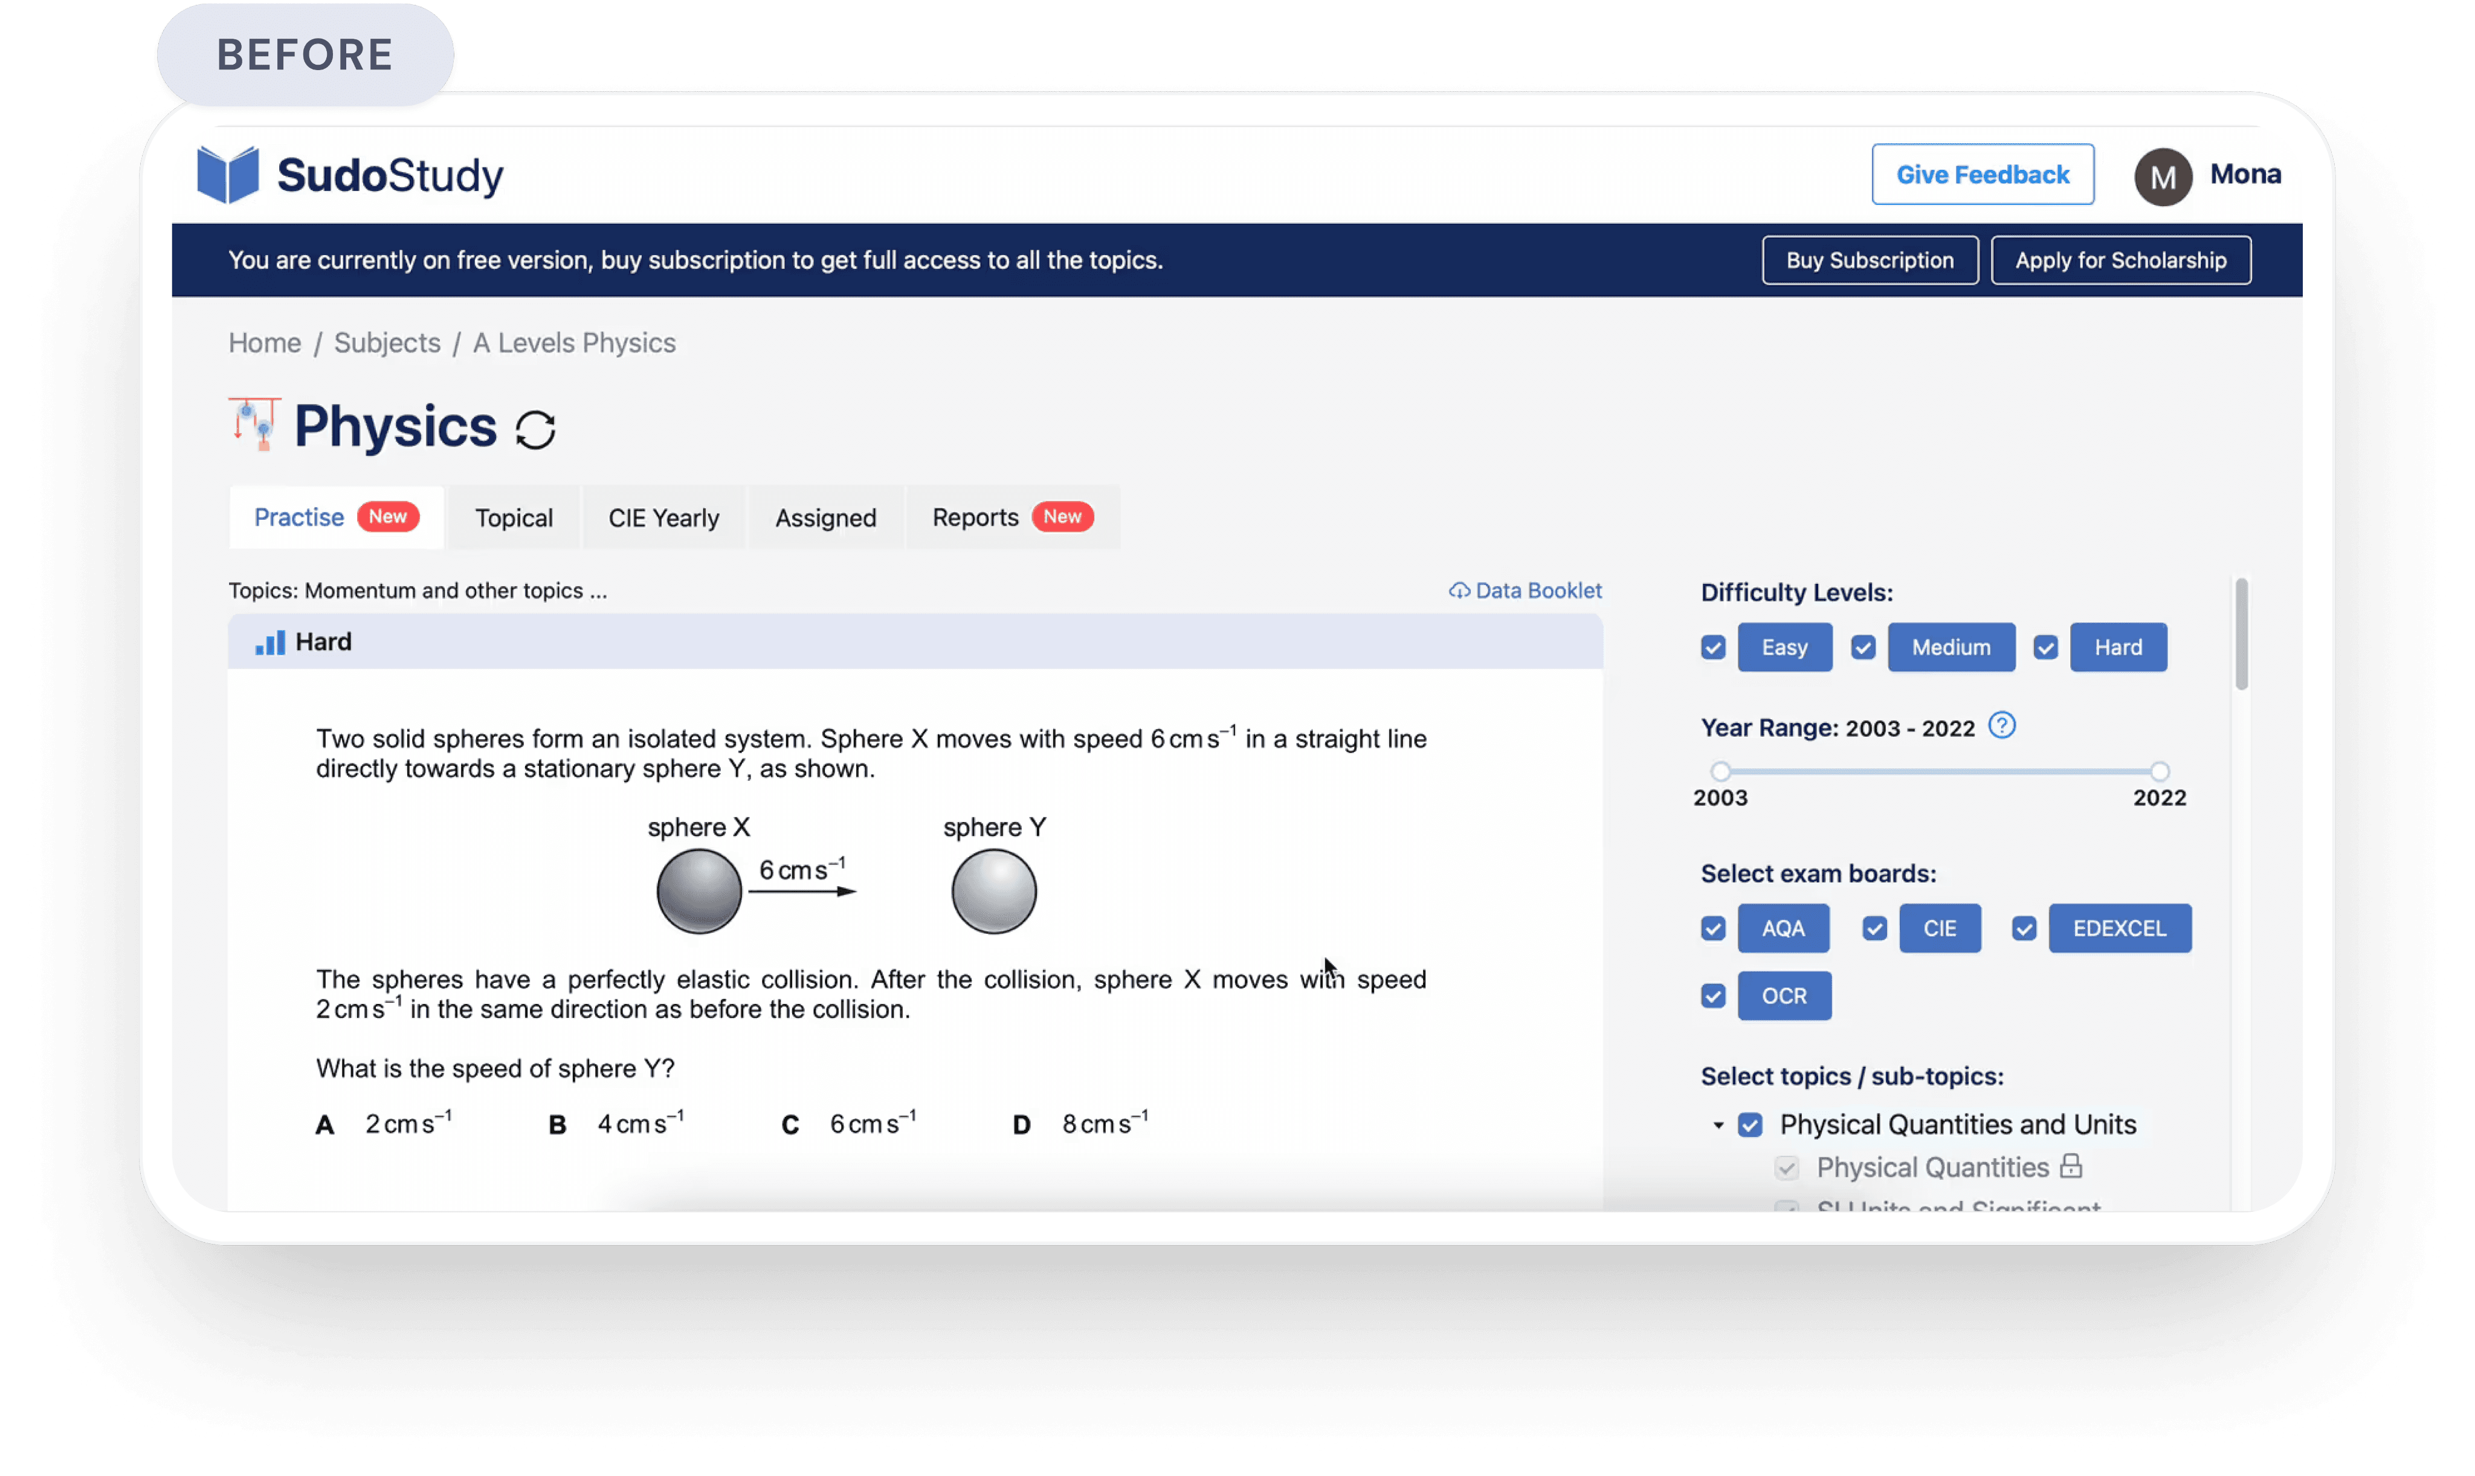Toggle Physical Quantities and Units topic checkbox

pyautogui.click(x=1750, y=1125)
